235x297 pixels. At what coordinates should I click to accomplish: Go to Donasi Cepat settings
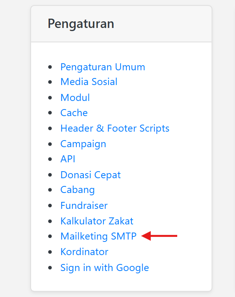pyautogui.click(x=90, y=175)
